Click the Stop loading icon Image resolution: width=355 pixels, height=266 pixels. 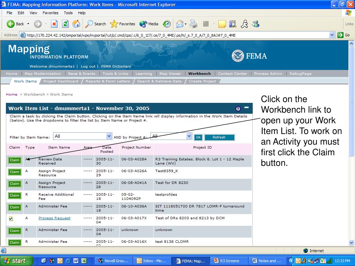(54, 24)
